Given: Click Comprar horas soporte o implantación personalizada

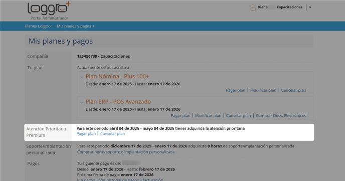Looking at the screenshot, I should pyautogui.click(x=126, y=152).
